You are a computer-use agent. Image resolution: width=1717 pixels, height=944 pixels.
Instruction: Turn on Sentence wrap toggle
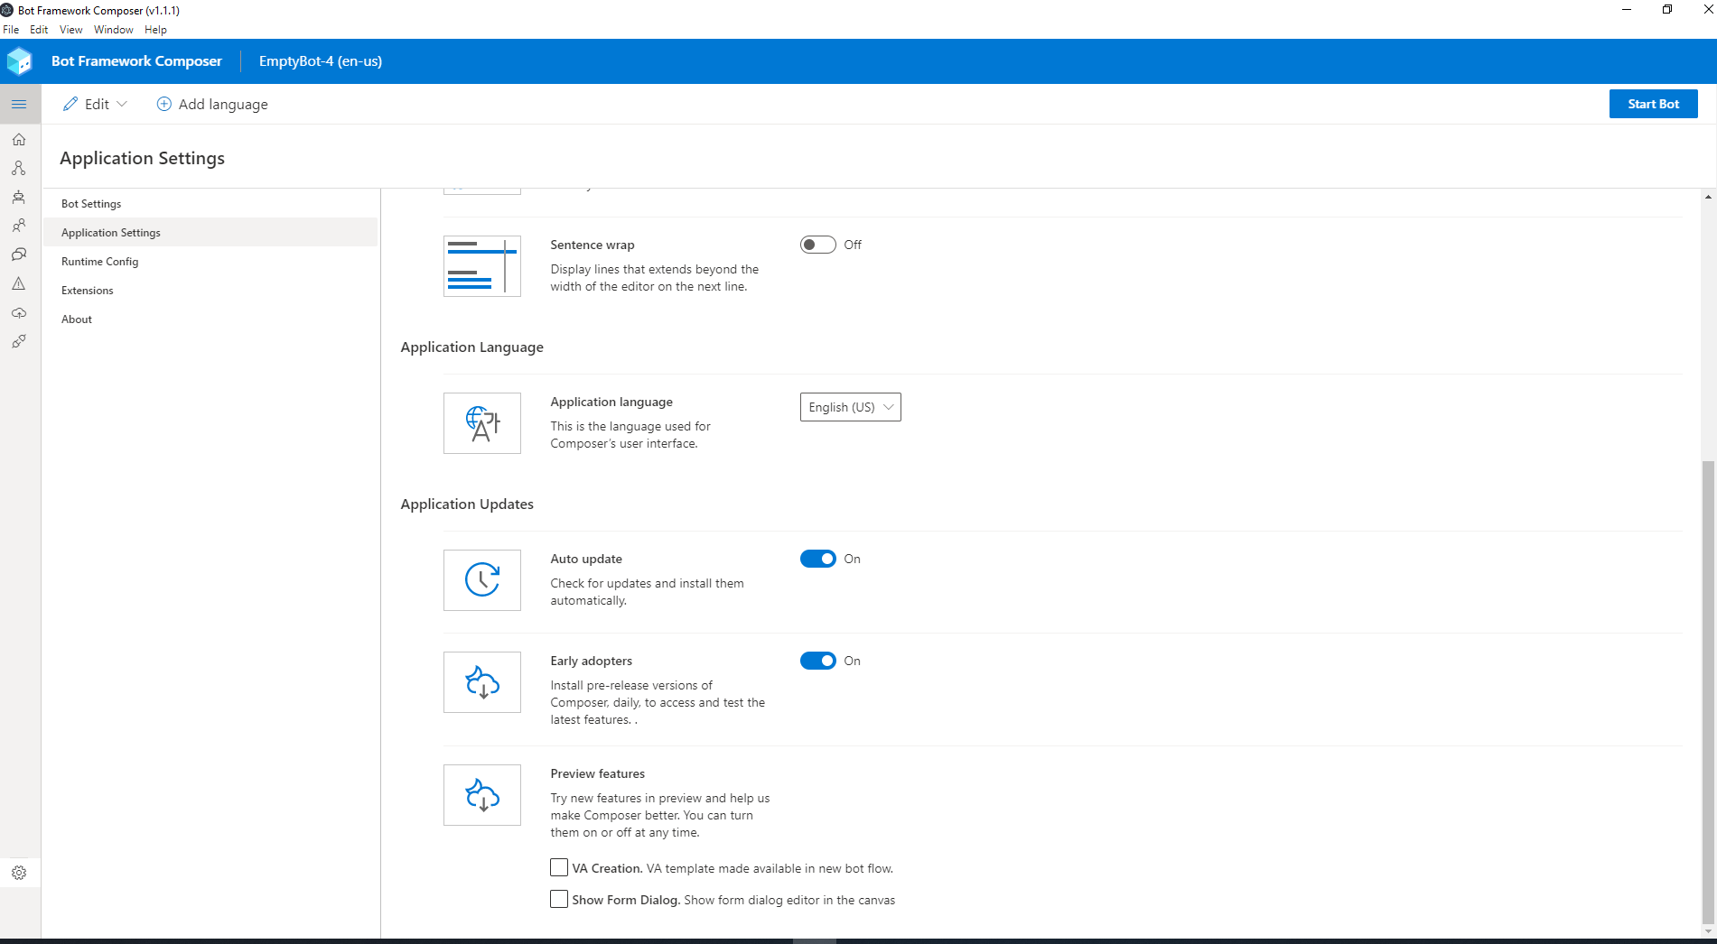point(818,245)
